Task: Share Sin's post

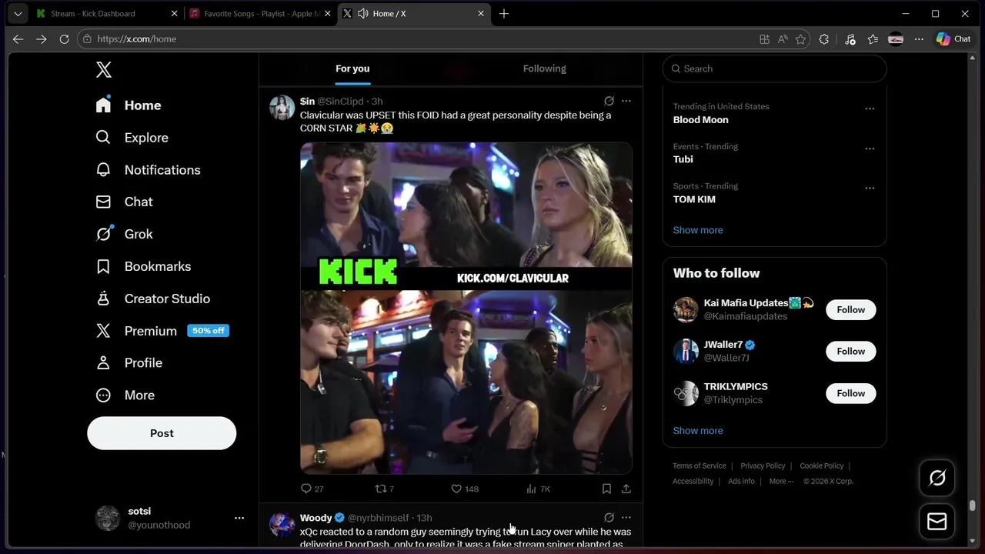Action: pyautogui.click(x=626, y=489)
